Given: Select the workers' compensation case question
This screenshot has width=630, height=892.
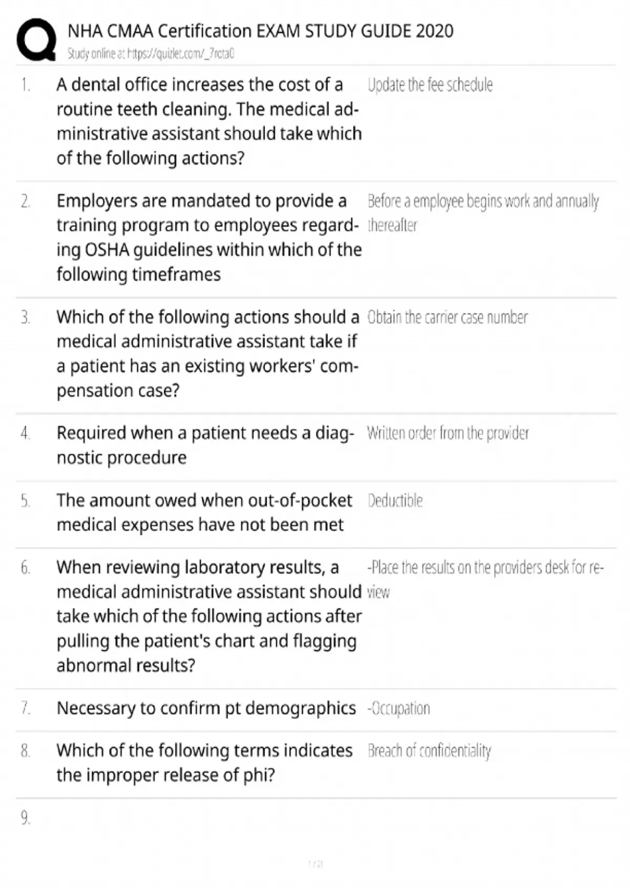Looking at the screenshot, I should coord(207,354).
